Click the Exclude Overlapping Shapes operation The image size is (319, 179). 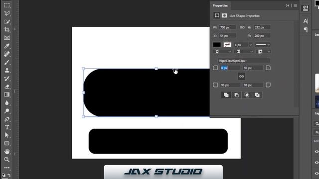257,95
